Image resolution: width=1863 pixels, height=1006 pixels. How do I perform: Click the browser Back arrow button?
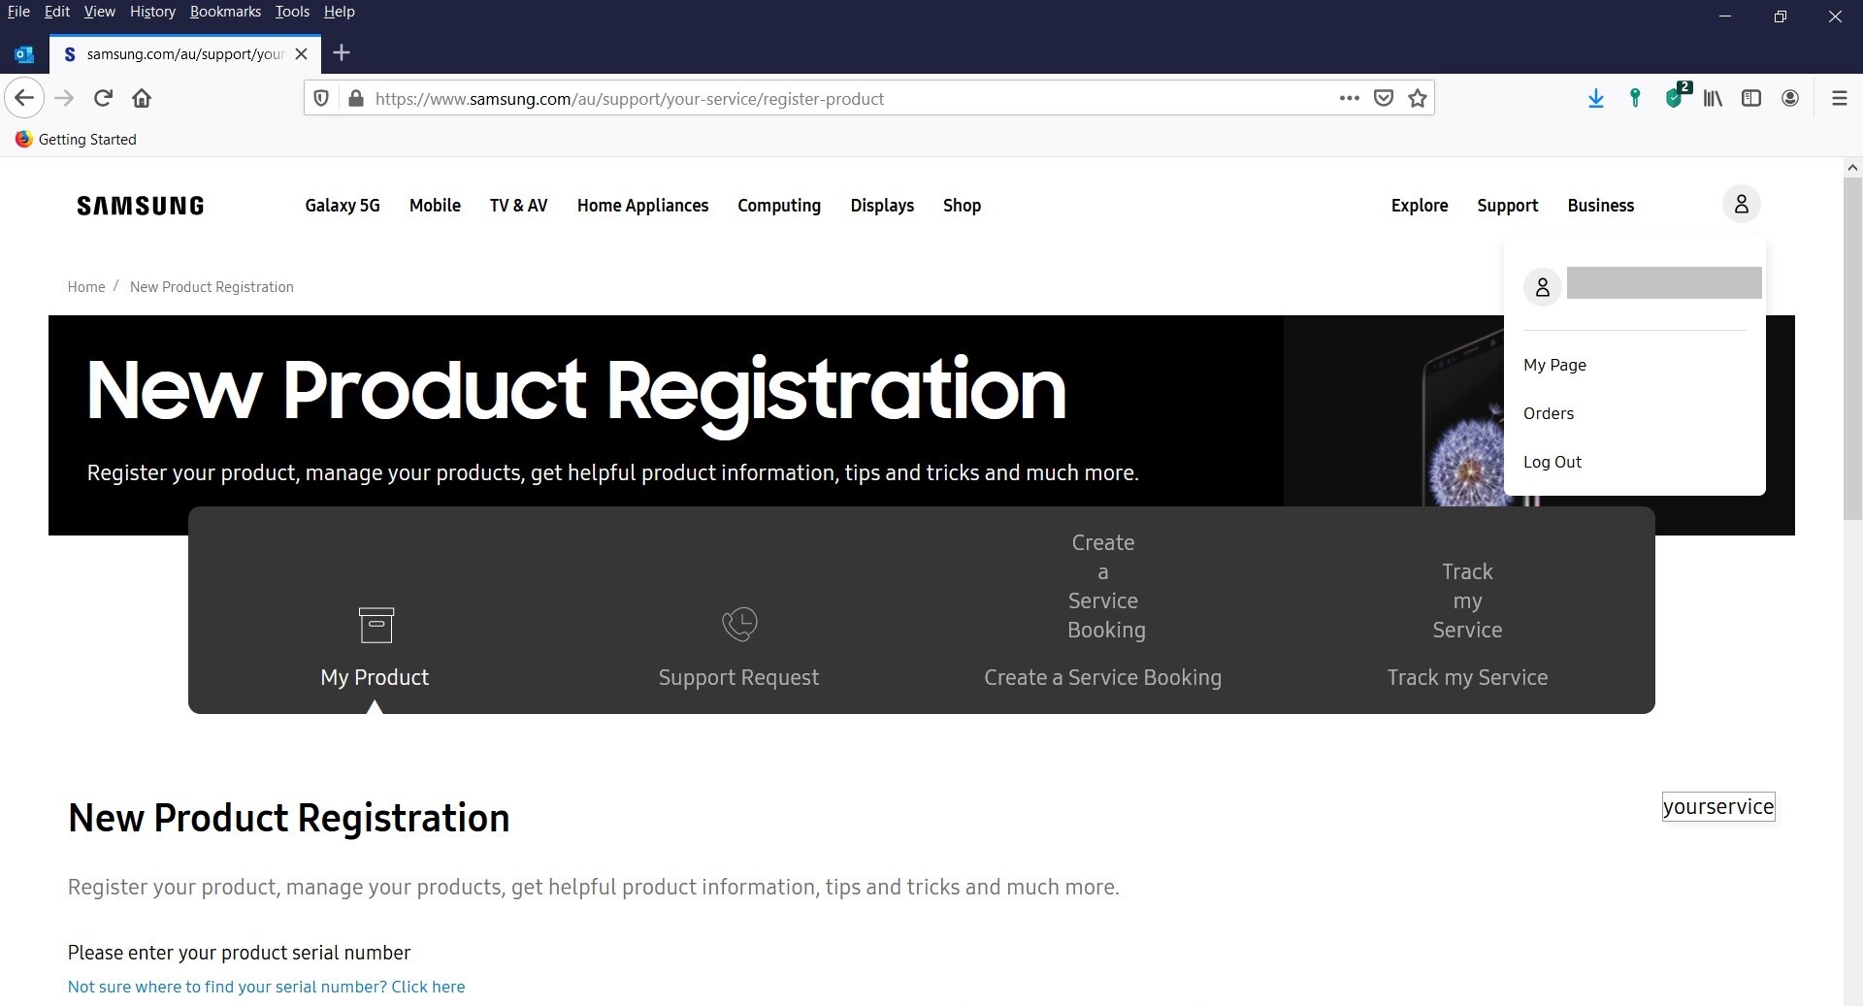[24, 98]
